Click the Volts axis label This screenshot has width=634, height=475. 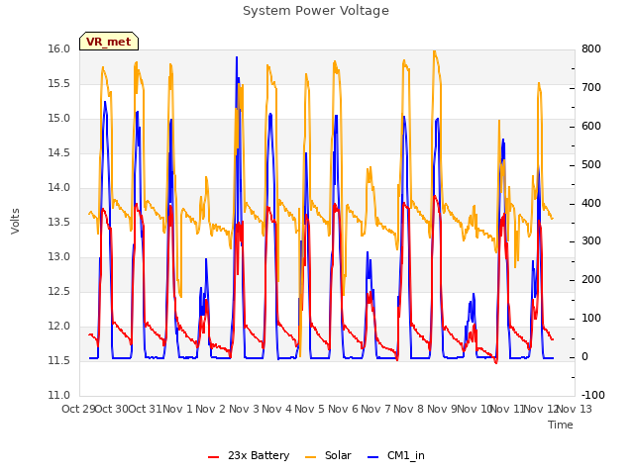[15, 221]
